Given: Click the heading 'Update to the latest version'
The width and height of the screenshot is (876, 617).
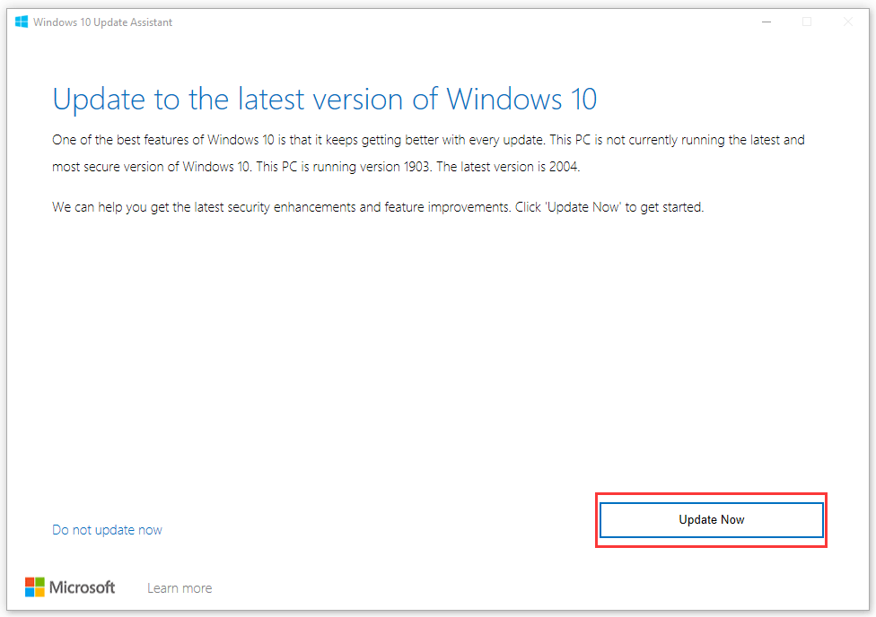Looking at the screenshot, I should point(325,99).
